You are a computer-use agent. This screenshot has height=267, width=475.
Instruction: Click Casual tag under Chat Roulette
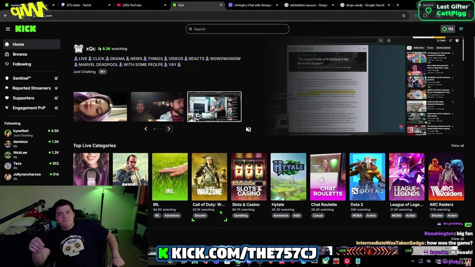click(x=318, y=215)
